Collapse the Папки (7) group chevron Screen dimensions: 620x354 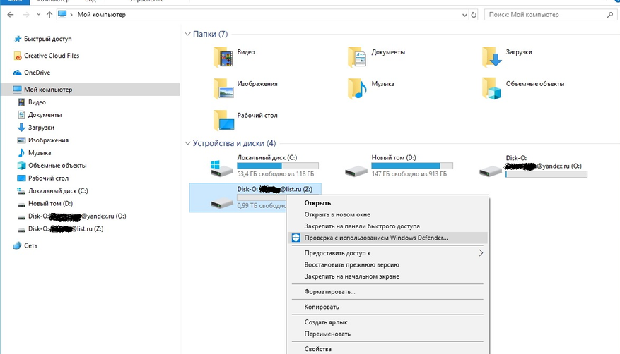point(187,34)
